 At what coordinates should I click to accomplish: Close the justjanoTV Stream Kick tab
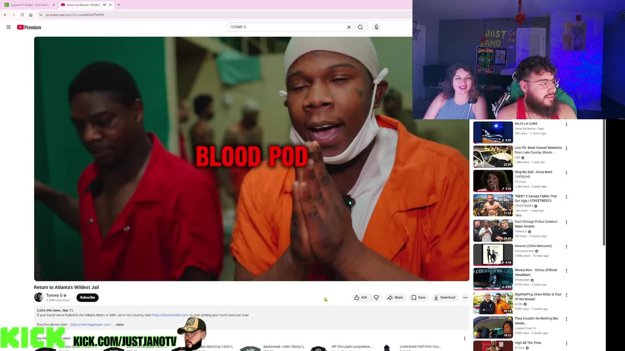point(54,5)
